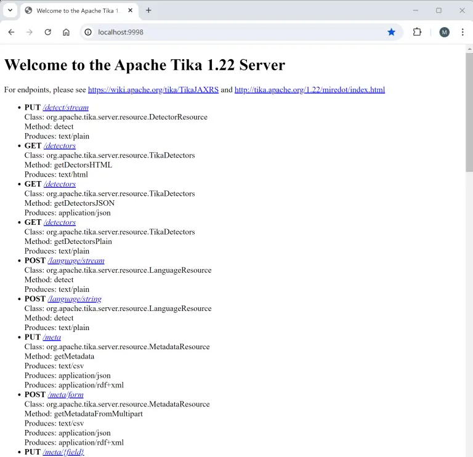
Task: Click the localhost:9998 address bar
Action: coord(234,32)
